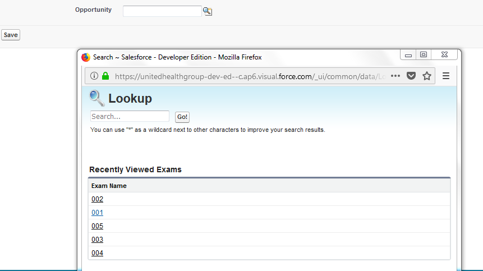Click the Firefox logo in the title bar
The height and width of the screenshot is (271, 483).
[x=86, y=57]
